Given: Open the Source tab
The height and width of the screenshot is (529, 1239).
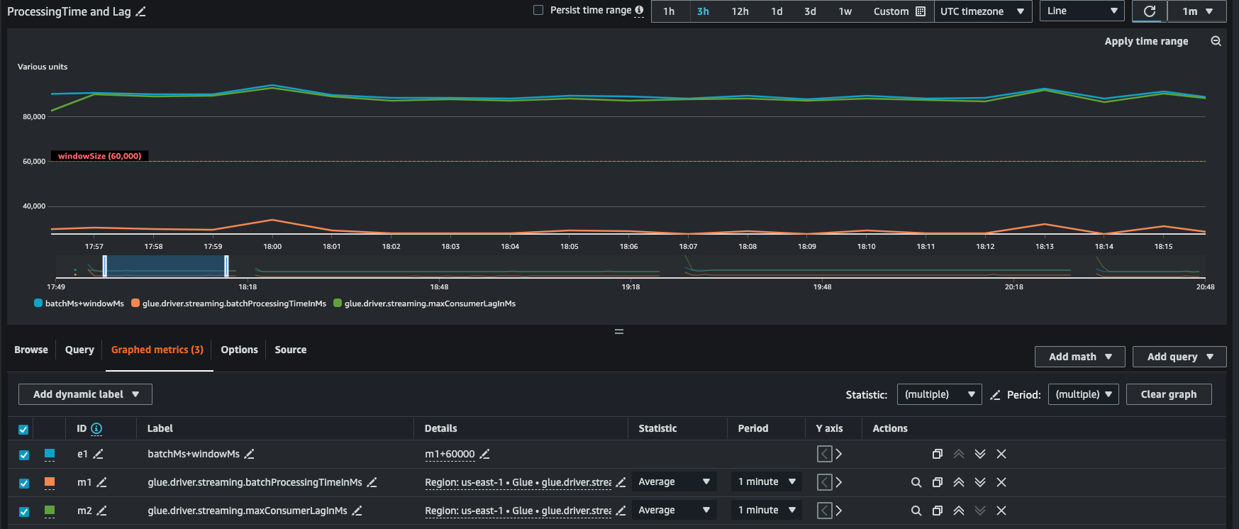Looking at the screenshot, I should point(290,350).
